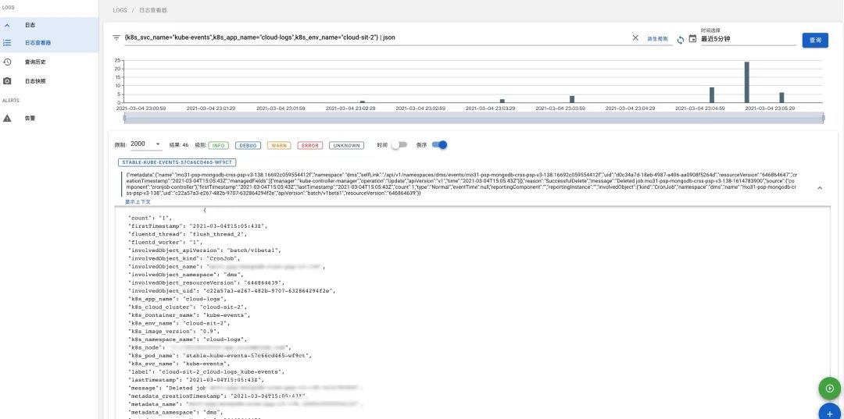Toggle the ERROR level filter
844x419 pixels.
click(x=309, y=146)
